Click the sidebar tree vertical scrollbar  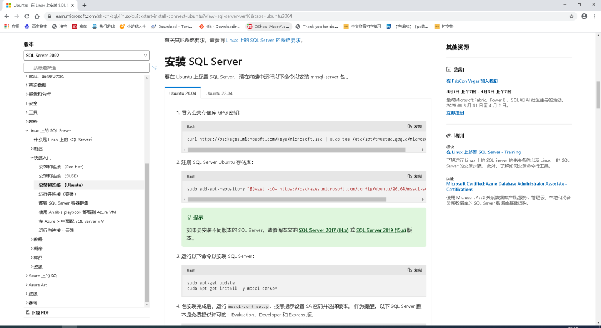click(147, 233)
